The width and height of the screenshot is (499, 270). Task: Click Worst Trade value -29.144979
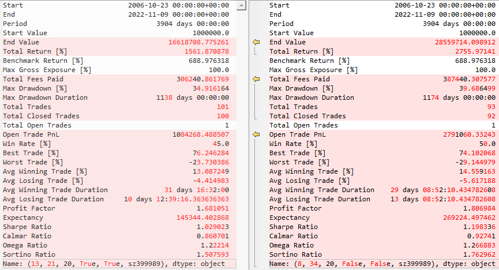475,162
